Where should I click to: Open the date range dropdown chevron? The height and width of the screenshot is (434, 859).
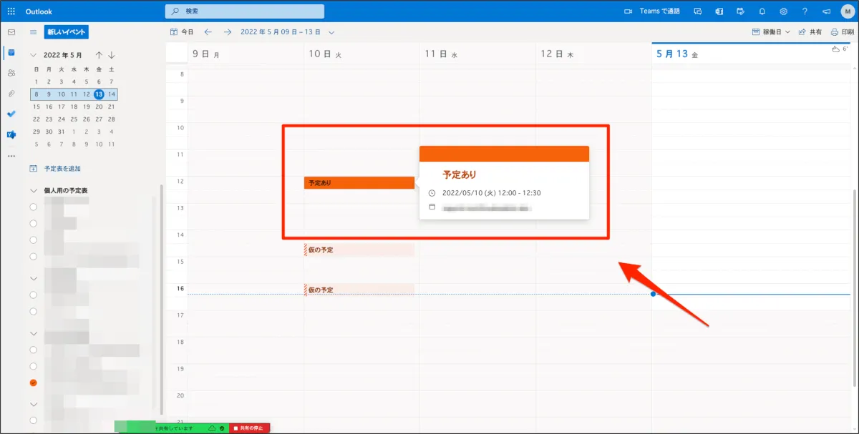[331, 32]
